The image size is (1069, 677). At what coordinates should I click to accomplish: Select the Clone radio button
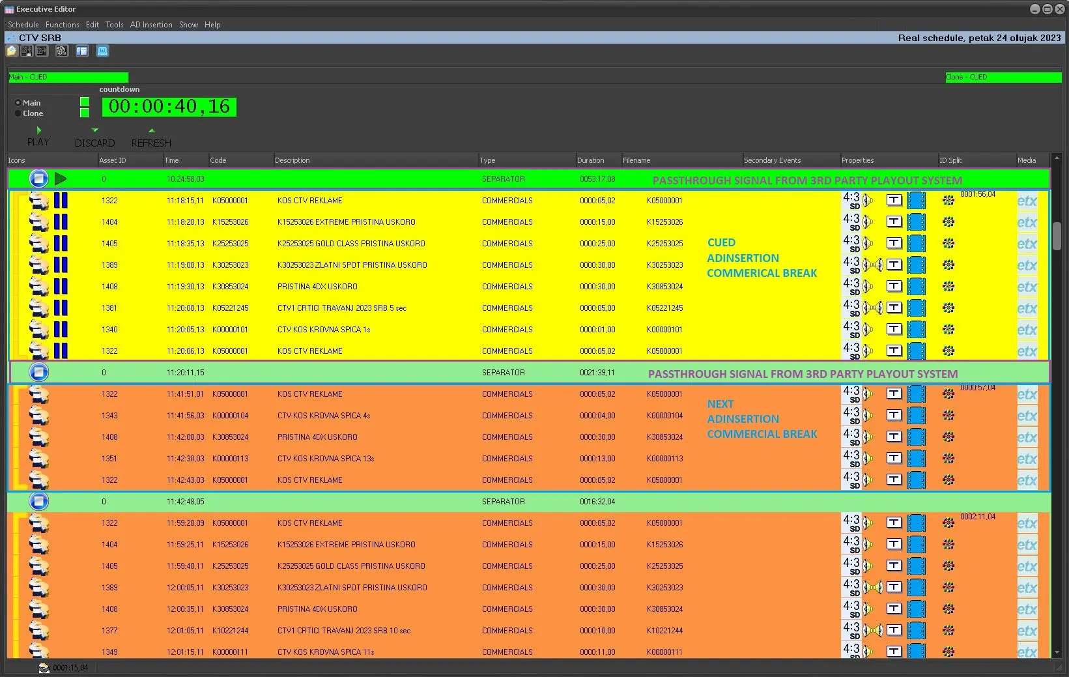[18, 113]
